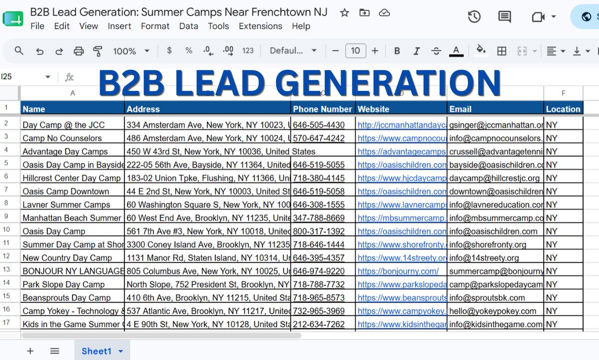Screen dimensions: 599x360
Task: Open the File menu
Action: point(37,26)
